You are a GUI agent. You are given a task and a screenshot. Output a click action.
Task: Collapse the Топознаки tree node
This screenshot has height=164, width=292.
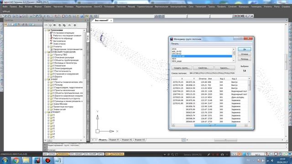click(x=46, y=30)
